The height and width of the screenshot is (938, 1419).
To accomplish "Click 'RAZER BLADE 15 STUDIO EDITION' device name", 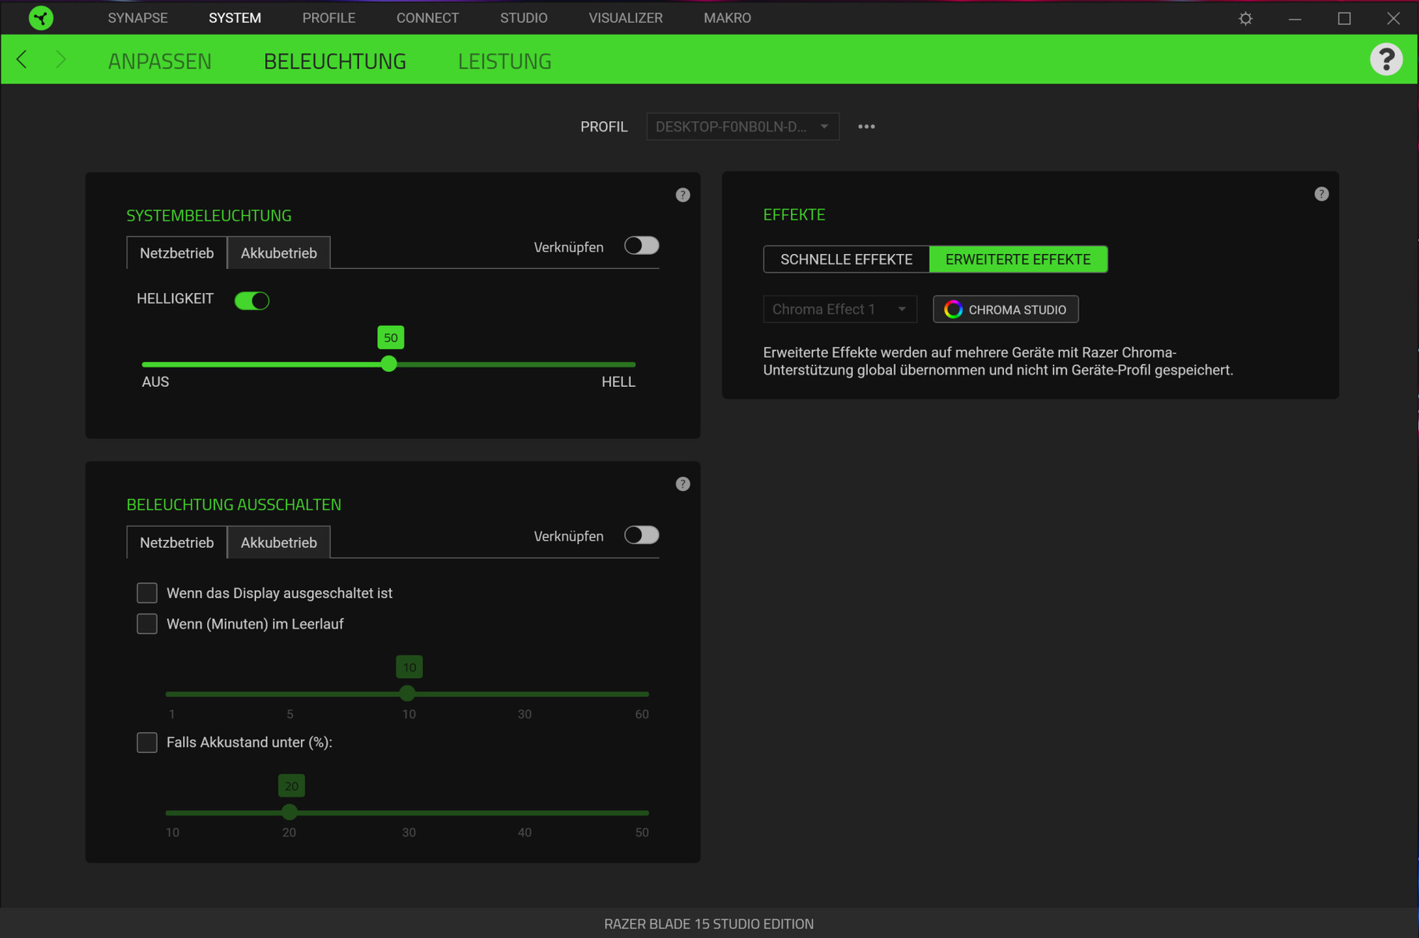I will [709, 924].
